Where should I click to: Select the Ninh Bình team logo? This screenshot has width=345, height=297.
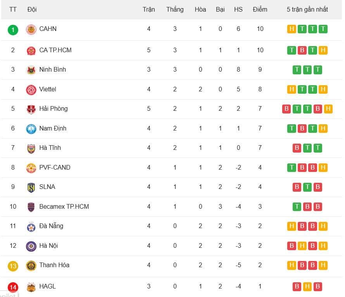click(31, 70)
